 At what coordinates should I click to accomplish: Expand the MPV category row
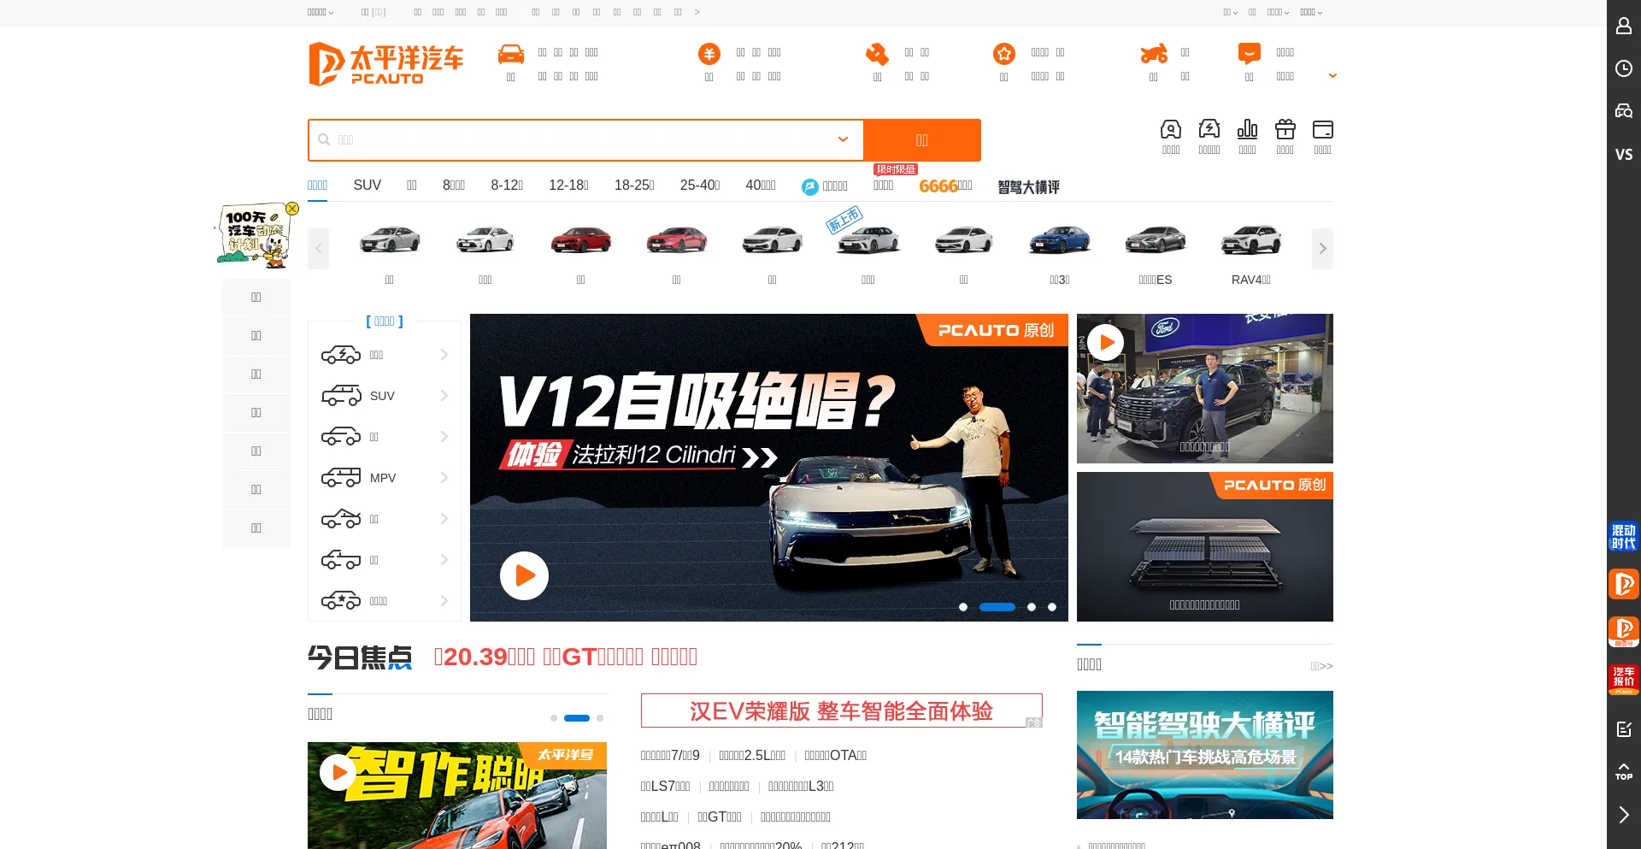pos(385,478)
